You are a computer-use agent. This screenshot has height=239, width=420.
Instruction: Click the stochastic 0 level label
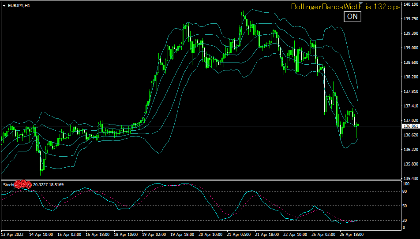[404, 228]
